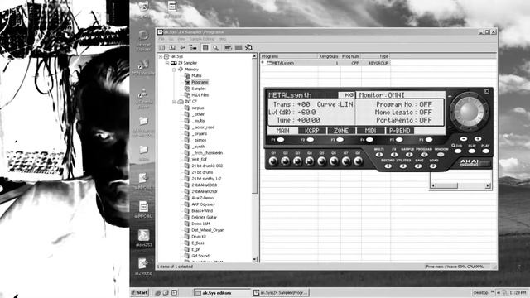Image resolution: width=530 pixels, height=298 pixels.
Task: Click the SAVE button on sampler
Action: 418,166
